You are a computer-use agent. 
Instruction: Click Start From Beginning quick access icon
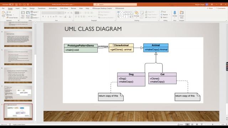pos(28,5)
